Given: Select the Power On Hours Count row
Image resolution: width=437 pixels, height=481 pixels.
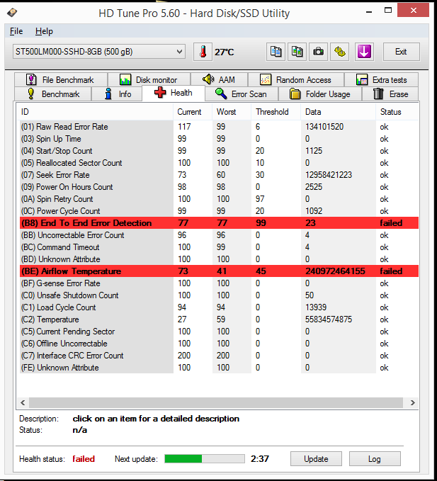Looking at the screenshot, I should coord(219,187).
